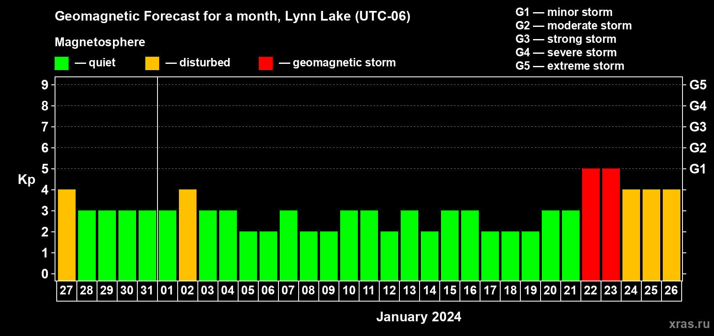Click the G1 storm level label
The width and height of the screenshot is (714, 336).
click(x=698, y=169)
